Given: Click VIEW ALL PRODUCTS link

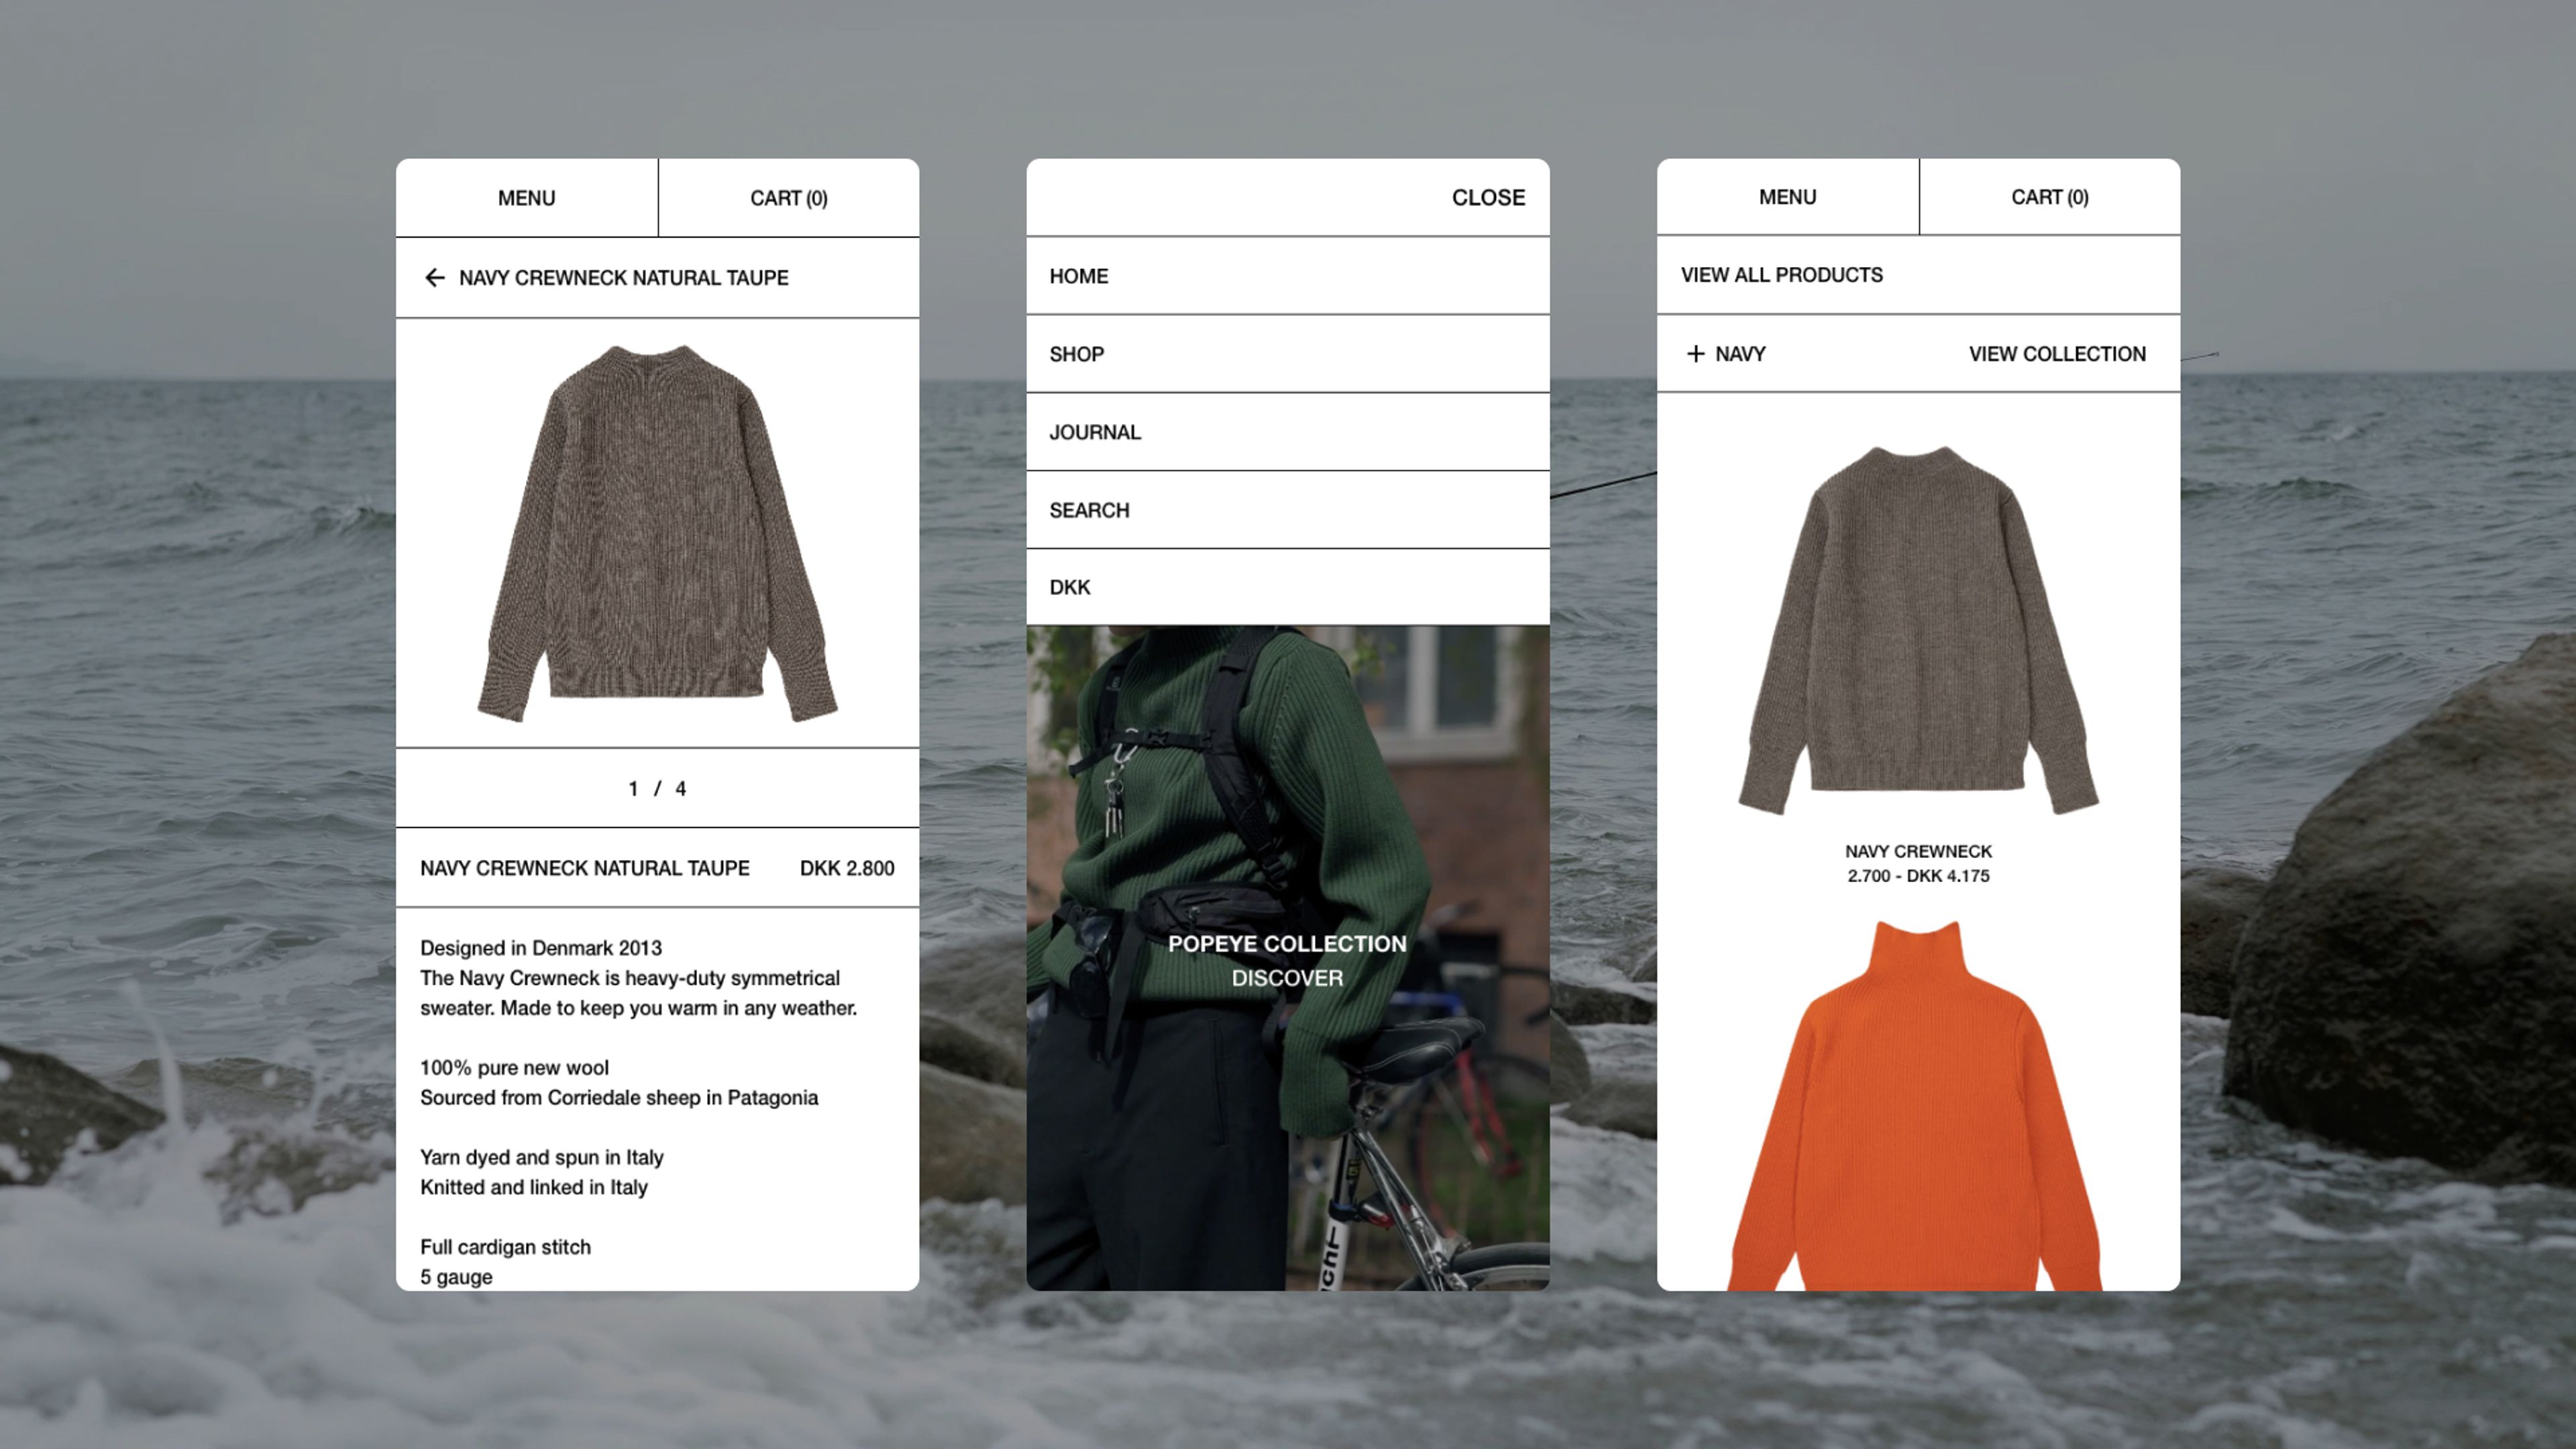Looking at the screenshot, I should point(1781,275).
